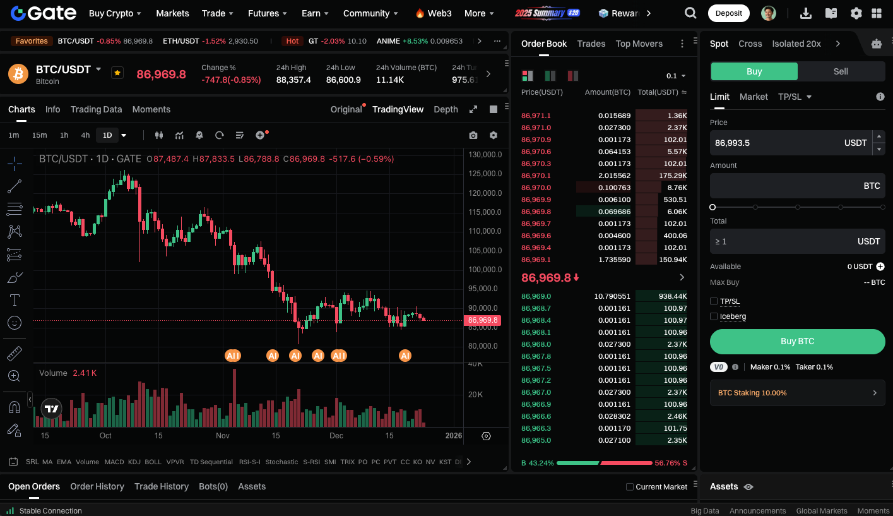Increase the price with up stepper
This screenshot has height=516, width=893.
coord(878,136)
